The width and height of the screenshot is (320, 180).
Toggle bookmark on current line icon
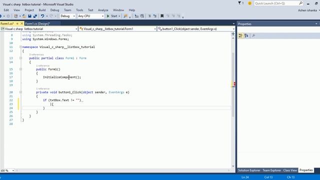tap(162, 16)
